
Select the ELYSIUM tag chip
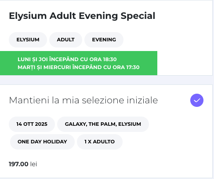pos(28,40)
